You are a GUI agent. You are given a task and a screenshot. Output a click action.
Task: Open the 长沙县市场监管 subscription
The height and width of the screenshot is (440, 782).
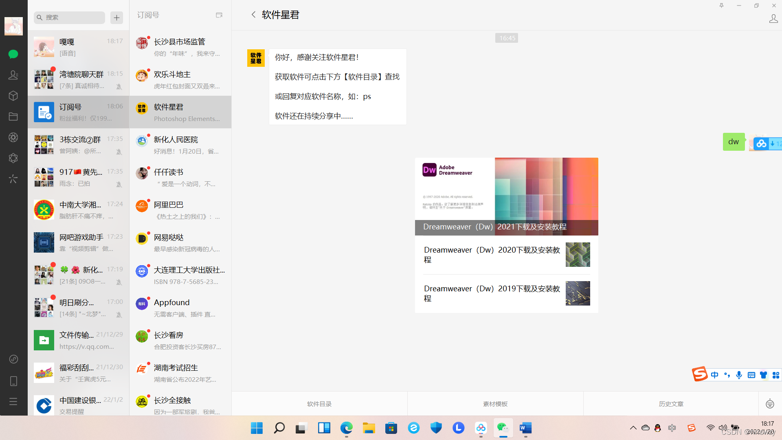180,47
